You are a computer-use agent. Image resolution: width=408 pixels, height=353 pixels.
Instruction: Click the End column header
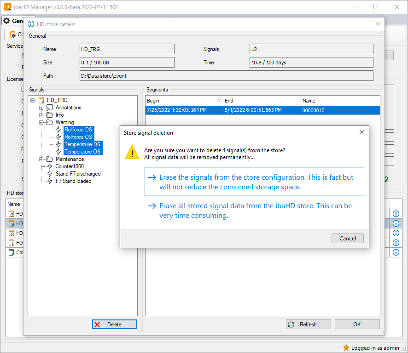262,101
